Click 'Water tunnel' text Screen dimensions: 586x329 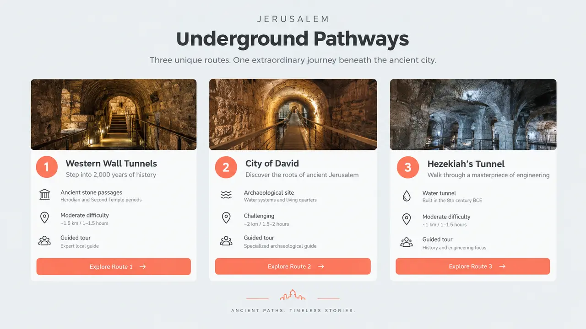pos(439,193)
